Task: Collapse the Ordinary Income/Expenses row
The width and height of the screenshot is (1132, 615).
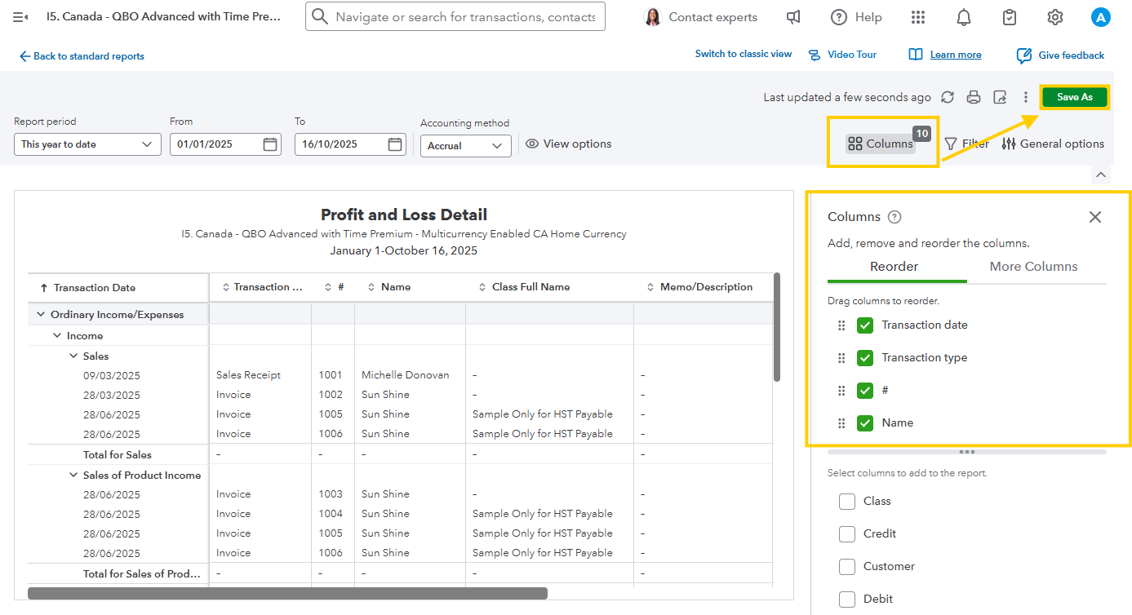Action: coord(39,315)
